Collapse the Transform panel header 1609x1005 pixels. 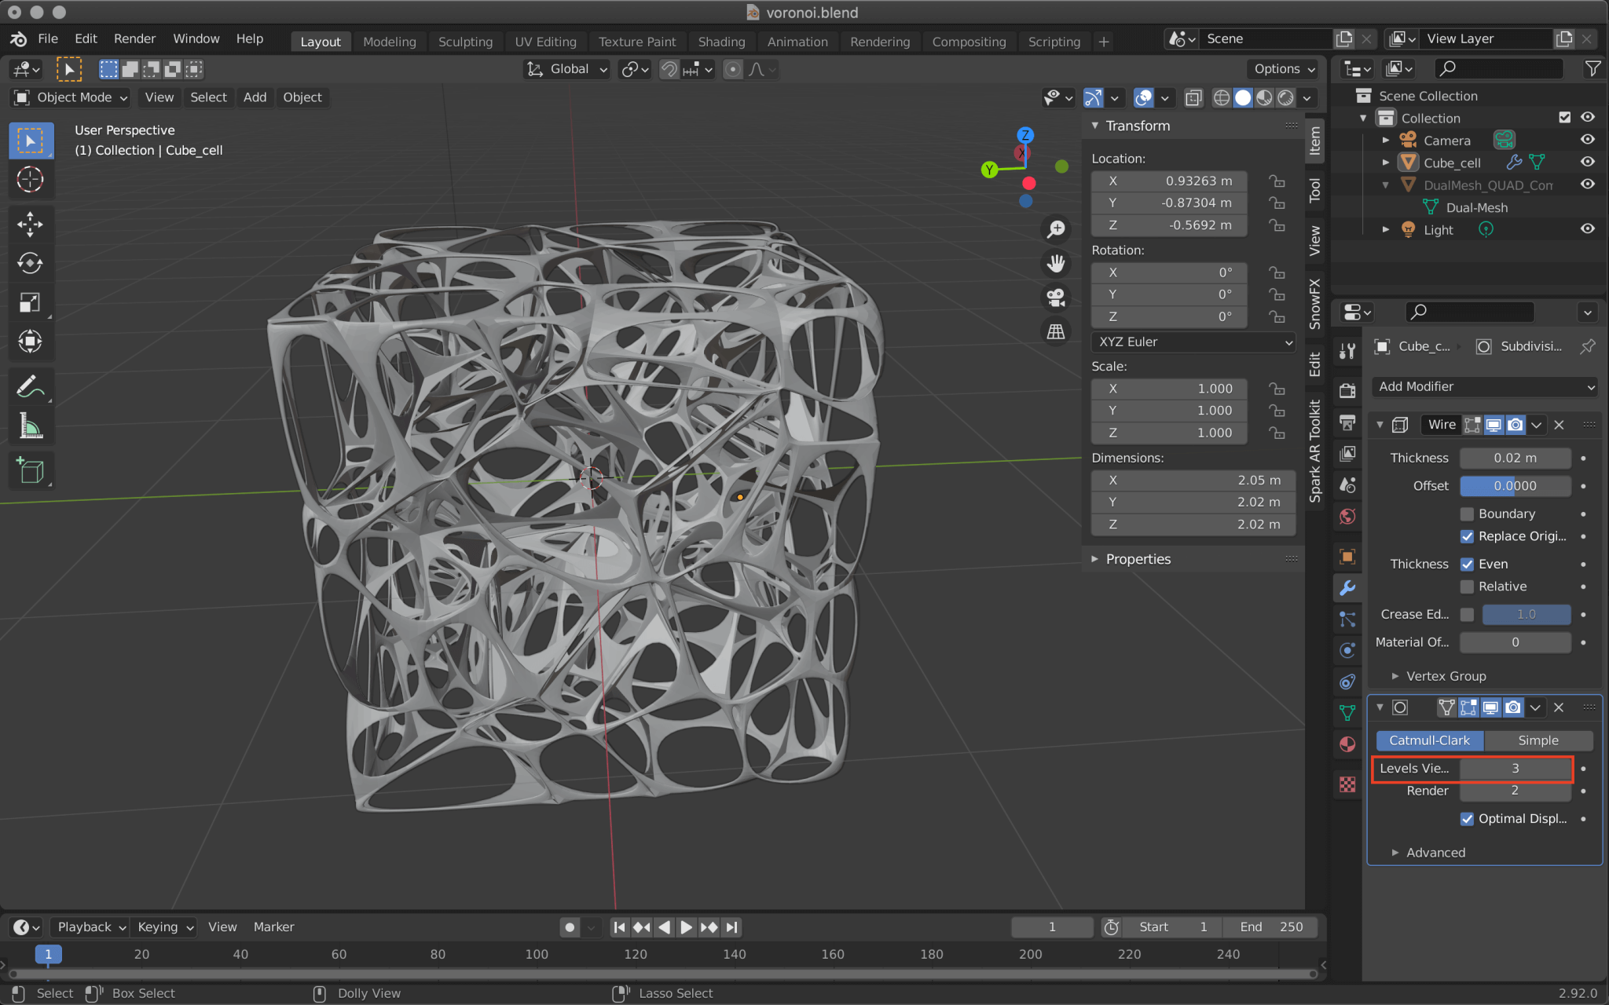1136,126
